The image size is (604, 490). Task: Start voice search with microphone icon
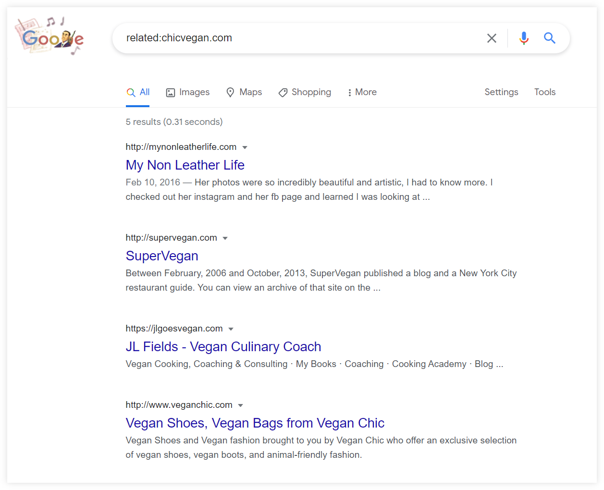pos(524,38)
